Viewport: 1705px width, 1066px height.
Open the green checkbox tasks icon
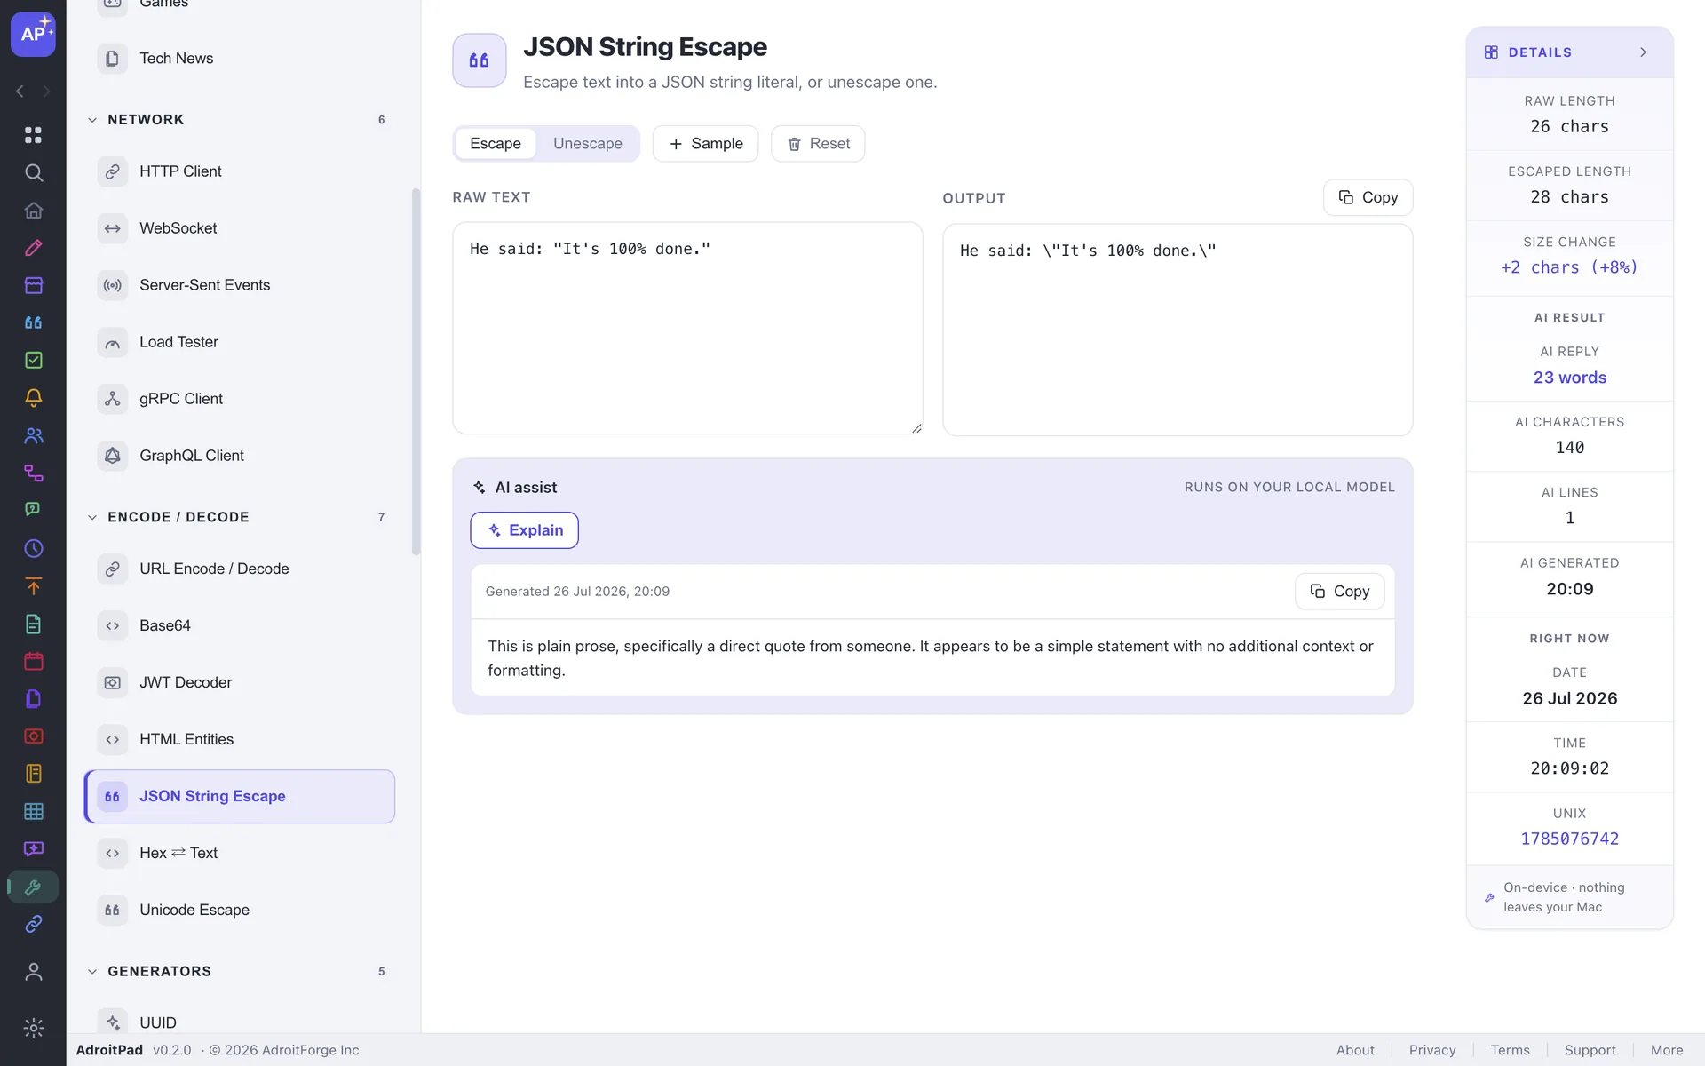point(33,360)
